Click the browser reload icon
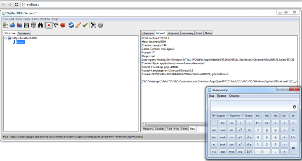This screenshot has width=302, height=161. 16,4
